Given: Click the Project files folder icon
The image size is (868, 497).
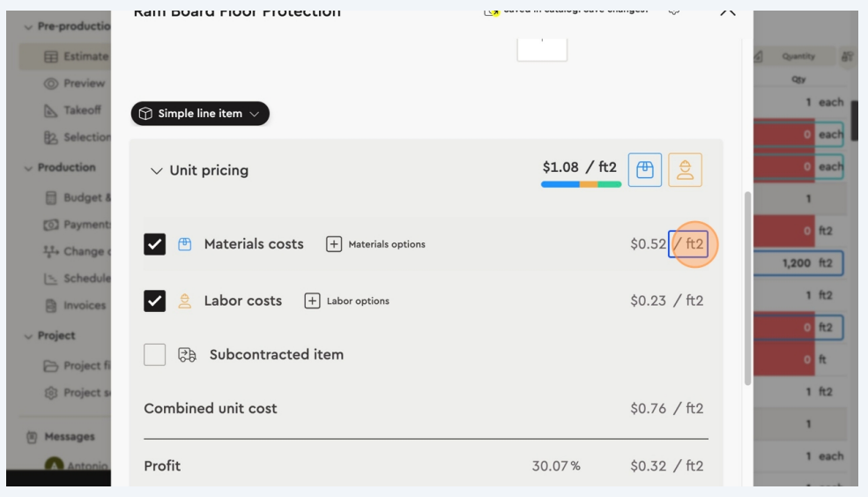Looking at the screenshot, I should (51, 366).
